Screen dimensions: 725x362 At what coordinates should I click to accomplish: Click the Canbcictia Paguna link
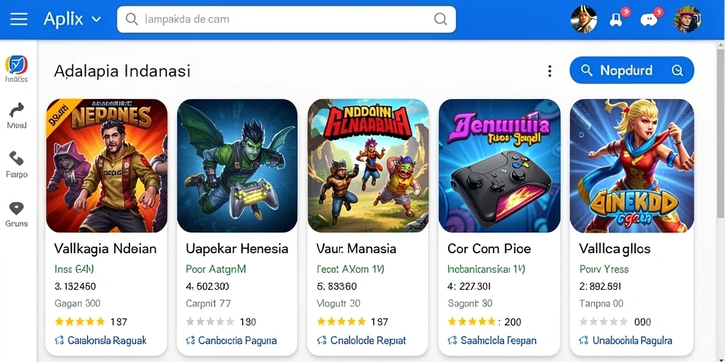(x=232, y=341)
